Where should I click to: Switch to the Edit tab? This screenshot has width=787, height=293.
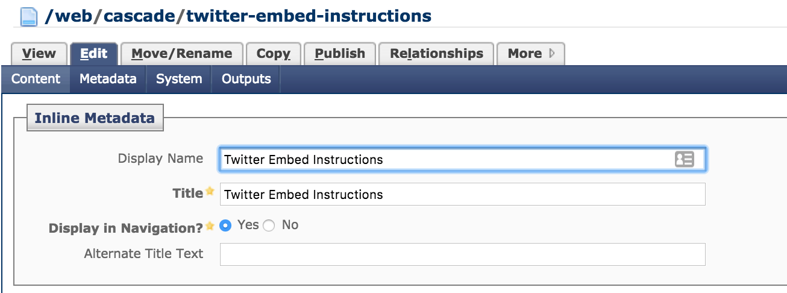pos(93,54)
